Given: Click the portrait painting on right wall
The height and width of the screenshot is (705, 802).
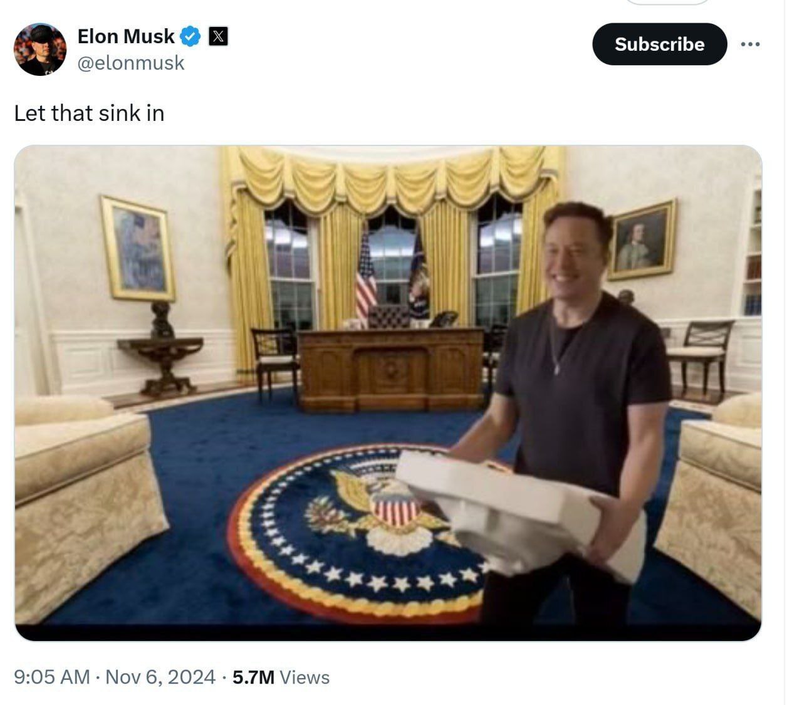Looking at the screenshot, I should tap(643, 240).
